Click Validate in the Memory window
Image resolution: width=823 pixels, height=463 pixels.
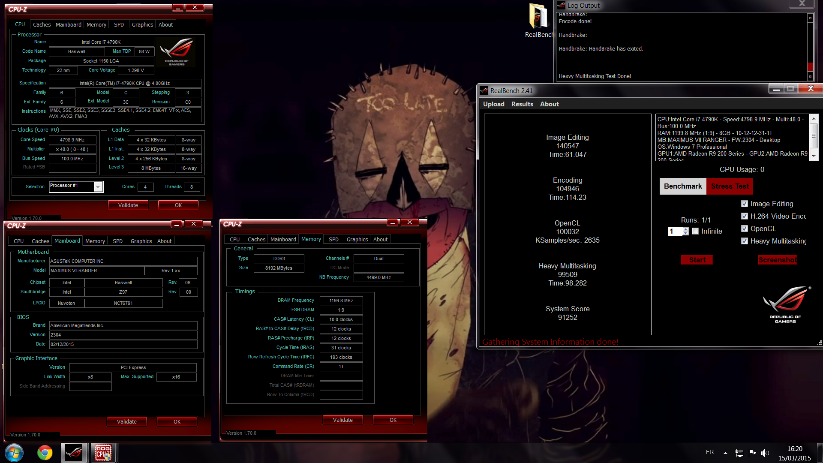pos(343,420)
